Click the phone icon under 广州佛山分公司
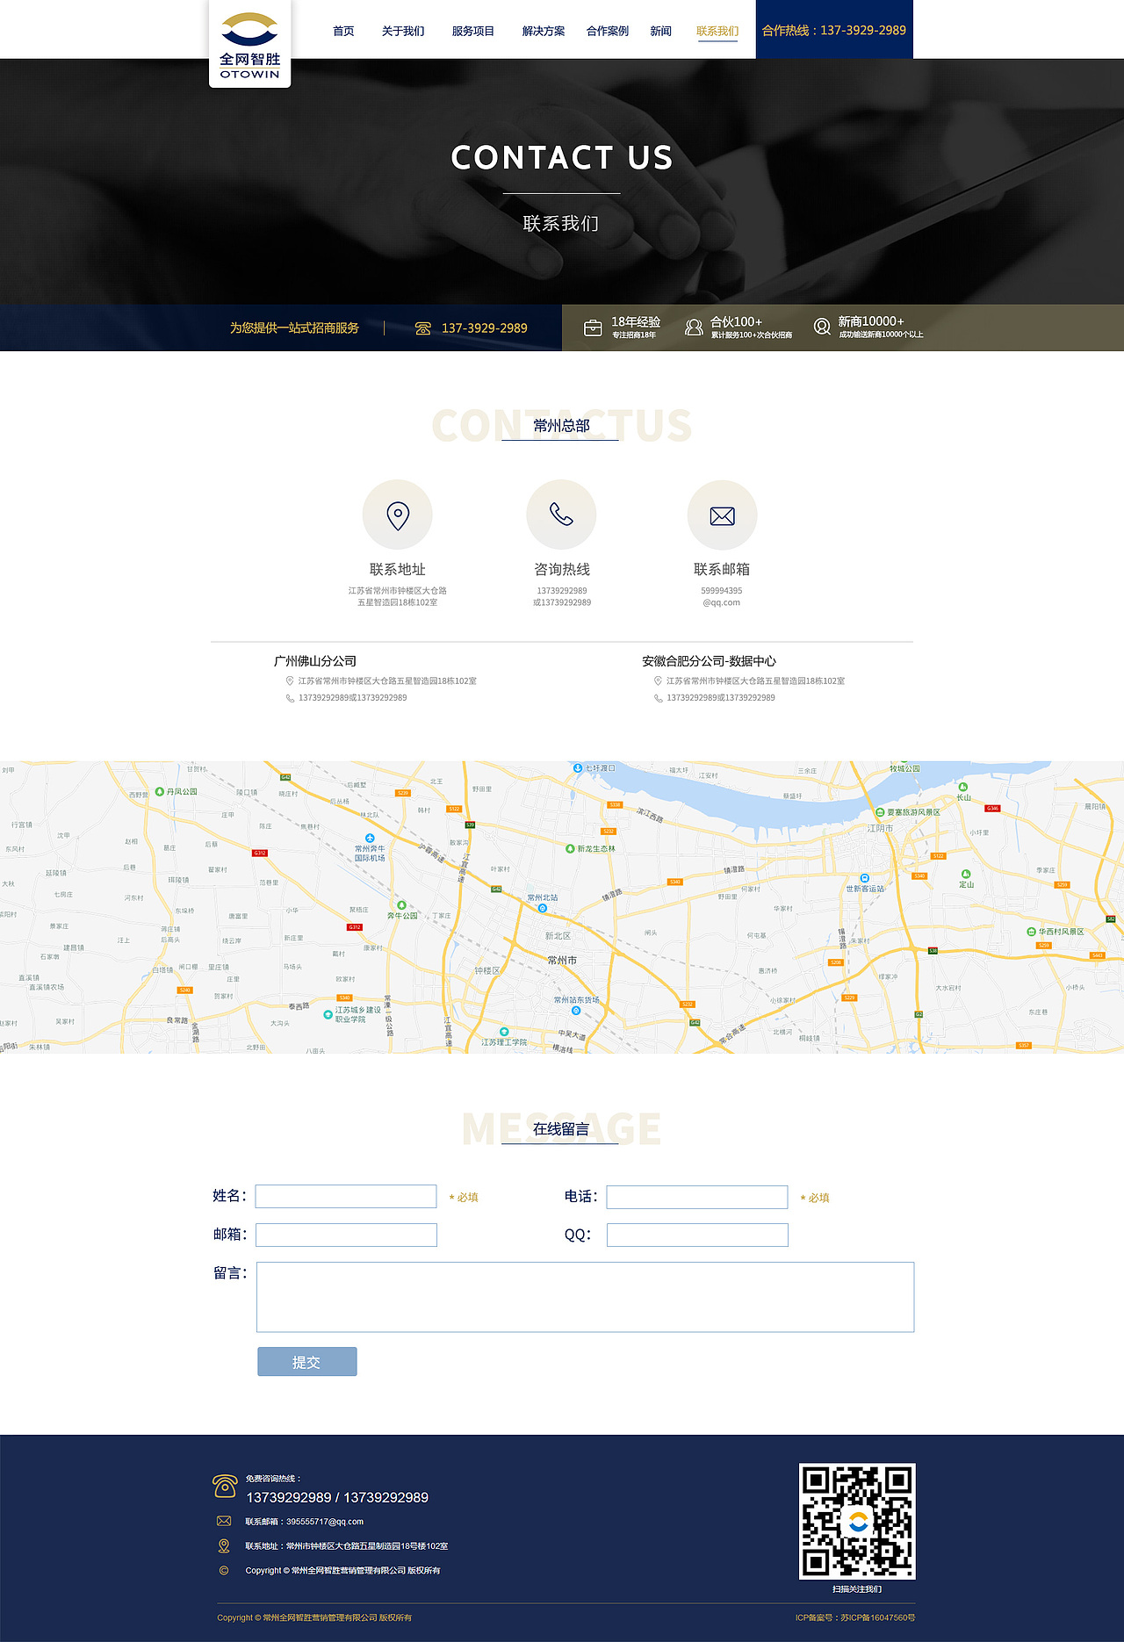 pos(290,698)
